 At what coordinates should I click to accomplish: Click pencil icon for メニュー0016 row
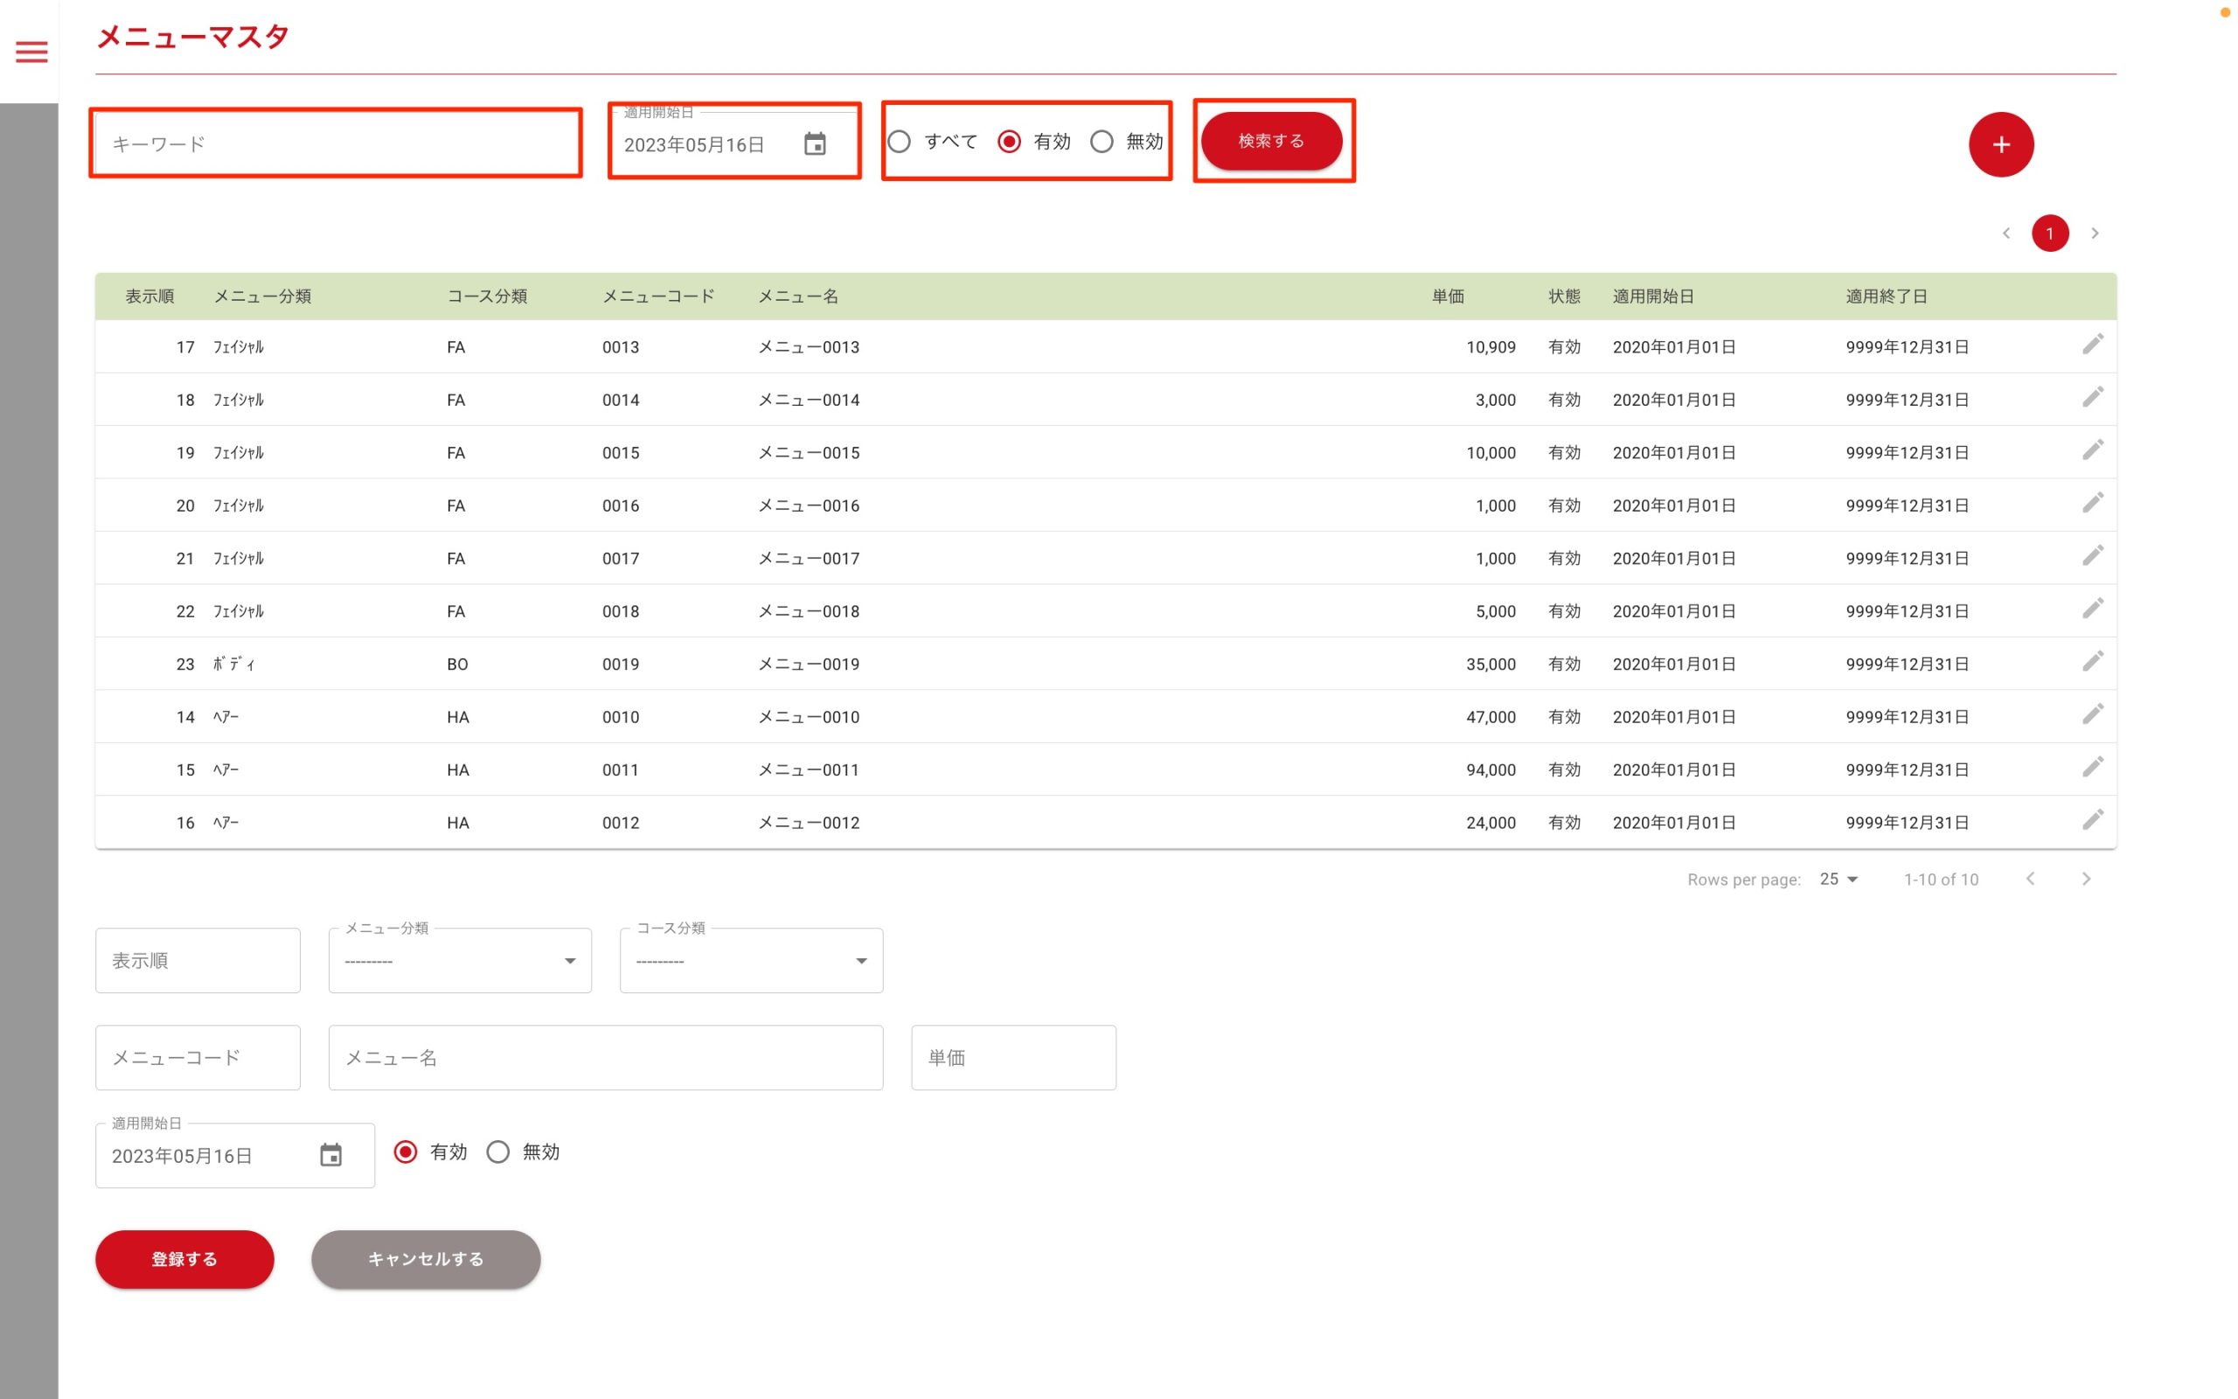coord(2092,504)
